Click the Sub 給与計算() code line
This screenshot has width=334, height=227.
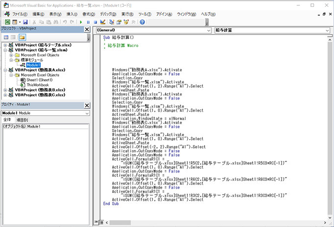(x=118, y=37)
